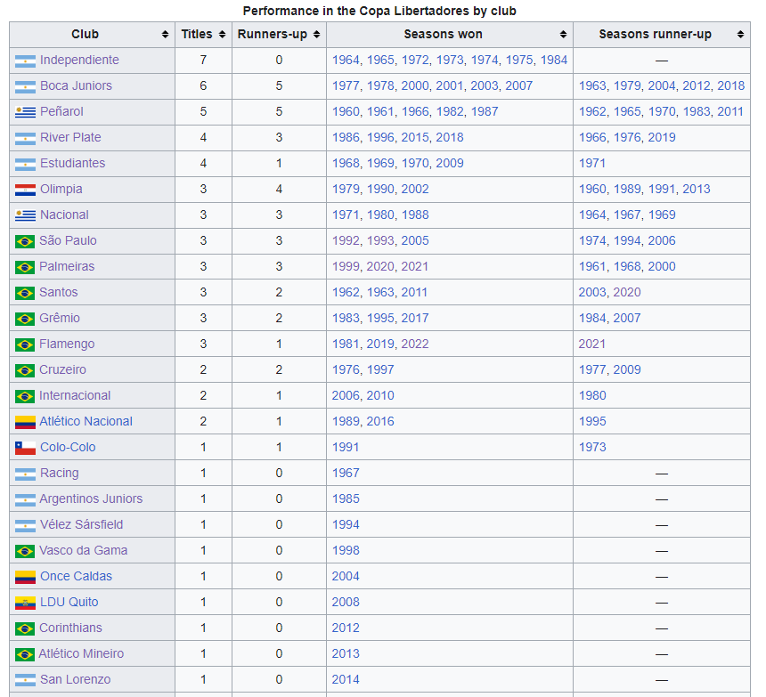The height and width of the screenshot is (697, 766).
Task: Open River Plate's 2019 runner-up season link
Action: [x=662, y=138]
